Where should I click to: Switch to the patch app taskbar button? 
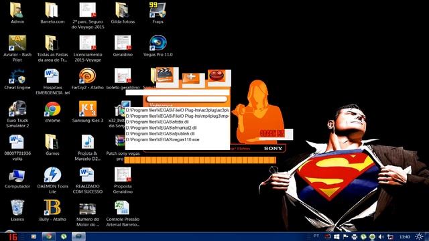click(78, 236)
